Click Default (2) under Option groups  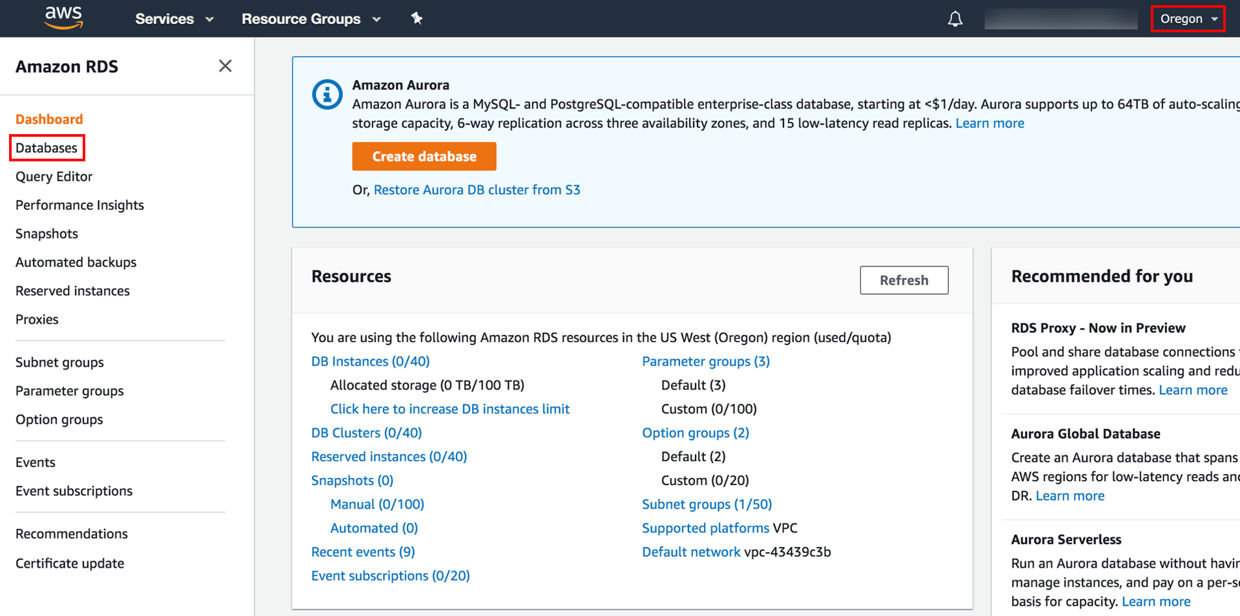(x=694, y=457)
